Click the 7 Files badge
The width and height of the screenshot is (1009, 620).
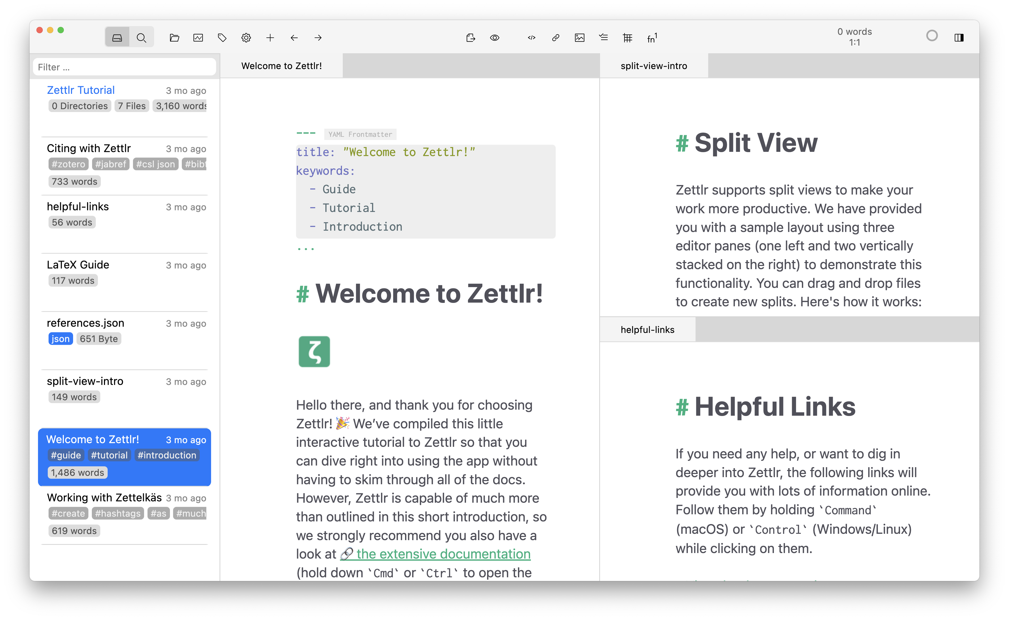[x=131, y=106]
